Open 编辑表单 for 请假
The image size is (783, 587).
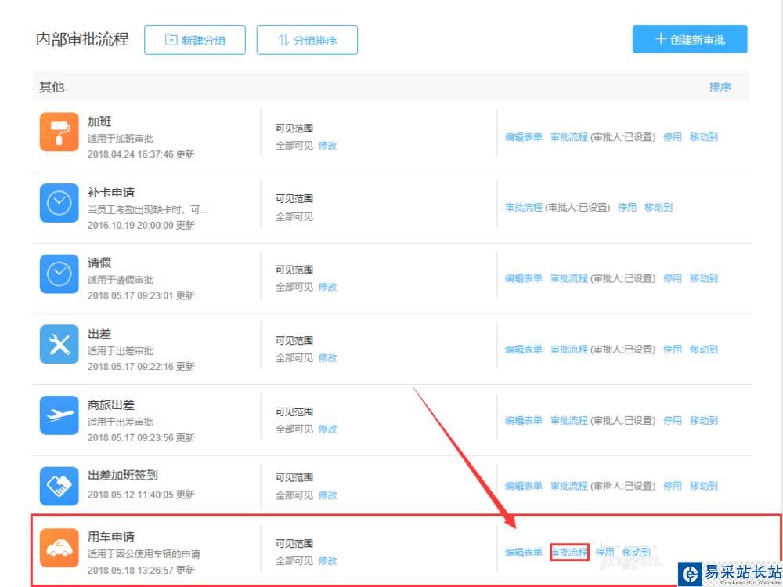(523, 278)
